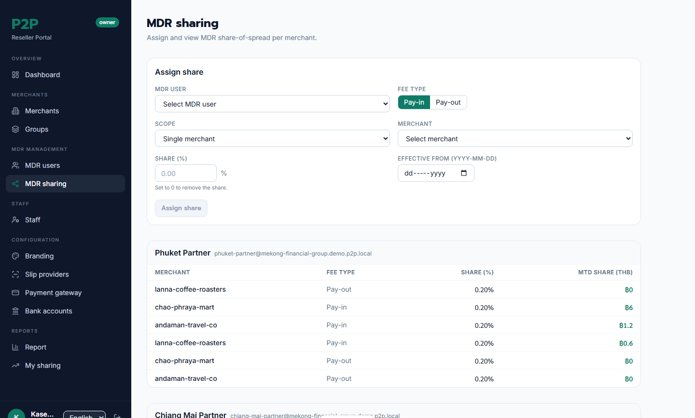Open MDR users people icon
The height and width of the screenshot is (418, 695).
(15, 165)
